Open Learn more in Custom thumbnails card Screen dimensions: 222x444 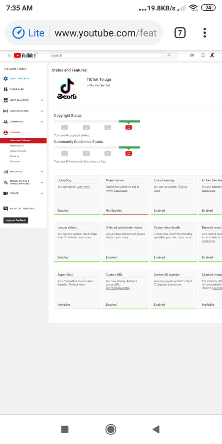[x=184, y=238]
